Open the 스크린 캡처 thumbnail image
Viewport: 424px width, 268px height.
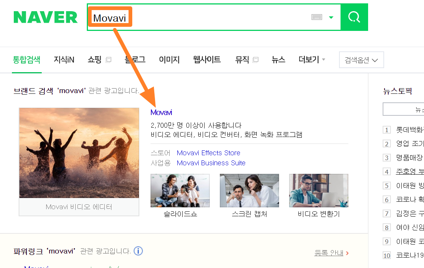[x=249, y=191]
